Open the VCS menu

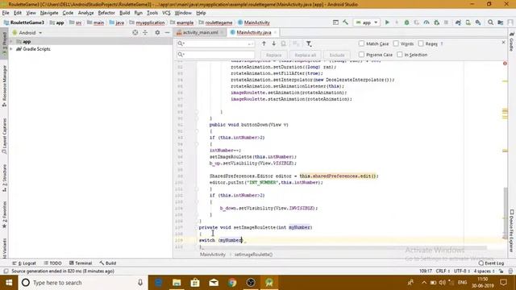166,13
